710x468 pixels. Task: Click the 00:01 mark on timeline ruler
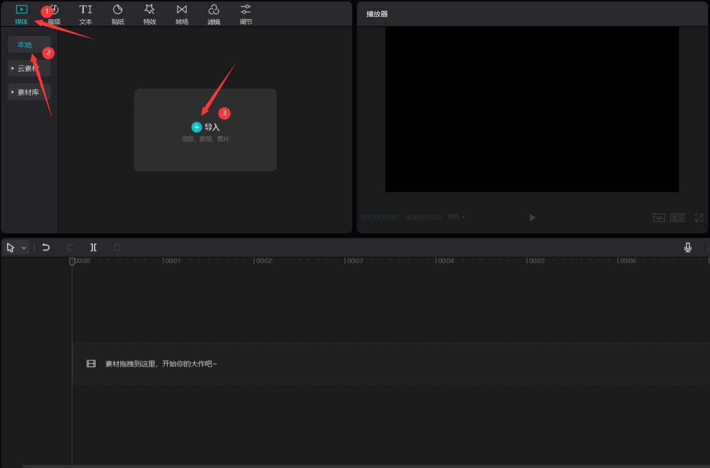click(x=172, y=261)
